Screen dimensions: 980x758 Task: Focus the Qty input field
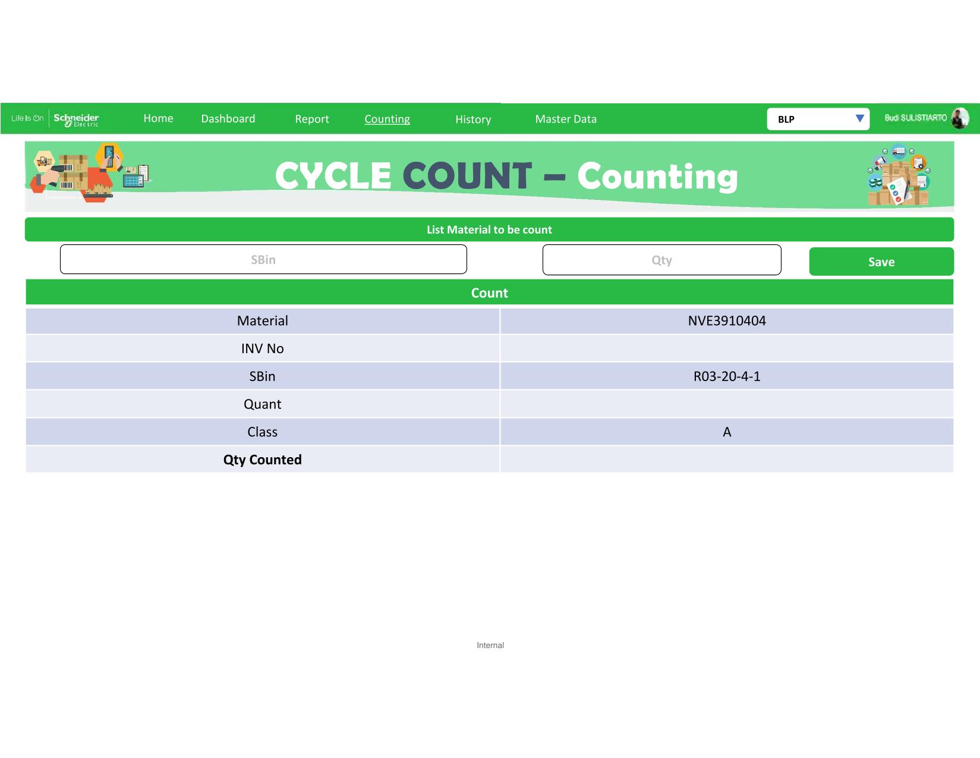661,260
